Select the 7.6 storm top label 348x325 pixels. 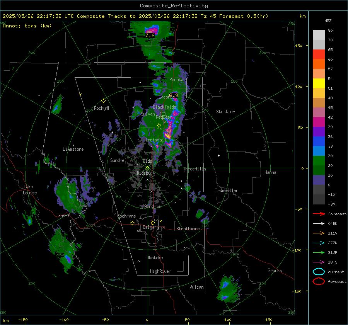coord(150,36)
